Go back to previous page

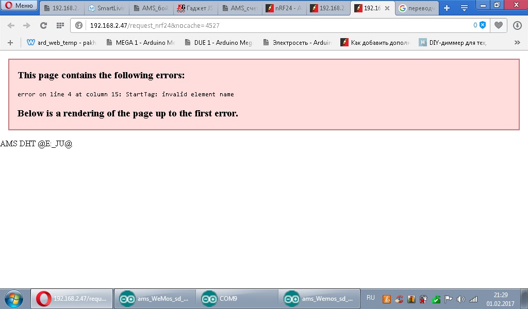11,26
